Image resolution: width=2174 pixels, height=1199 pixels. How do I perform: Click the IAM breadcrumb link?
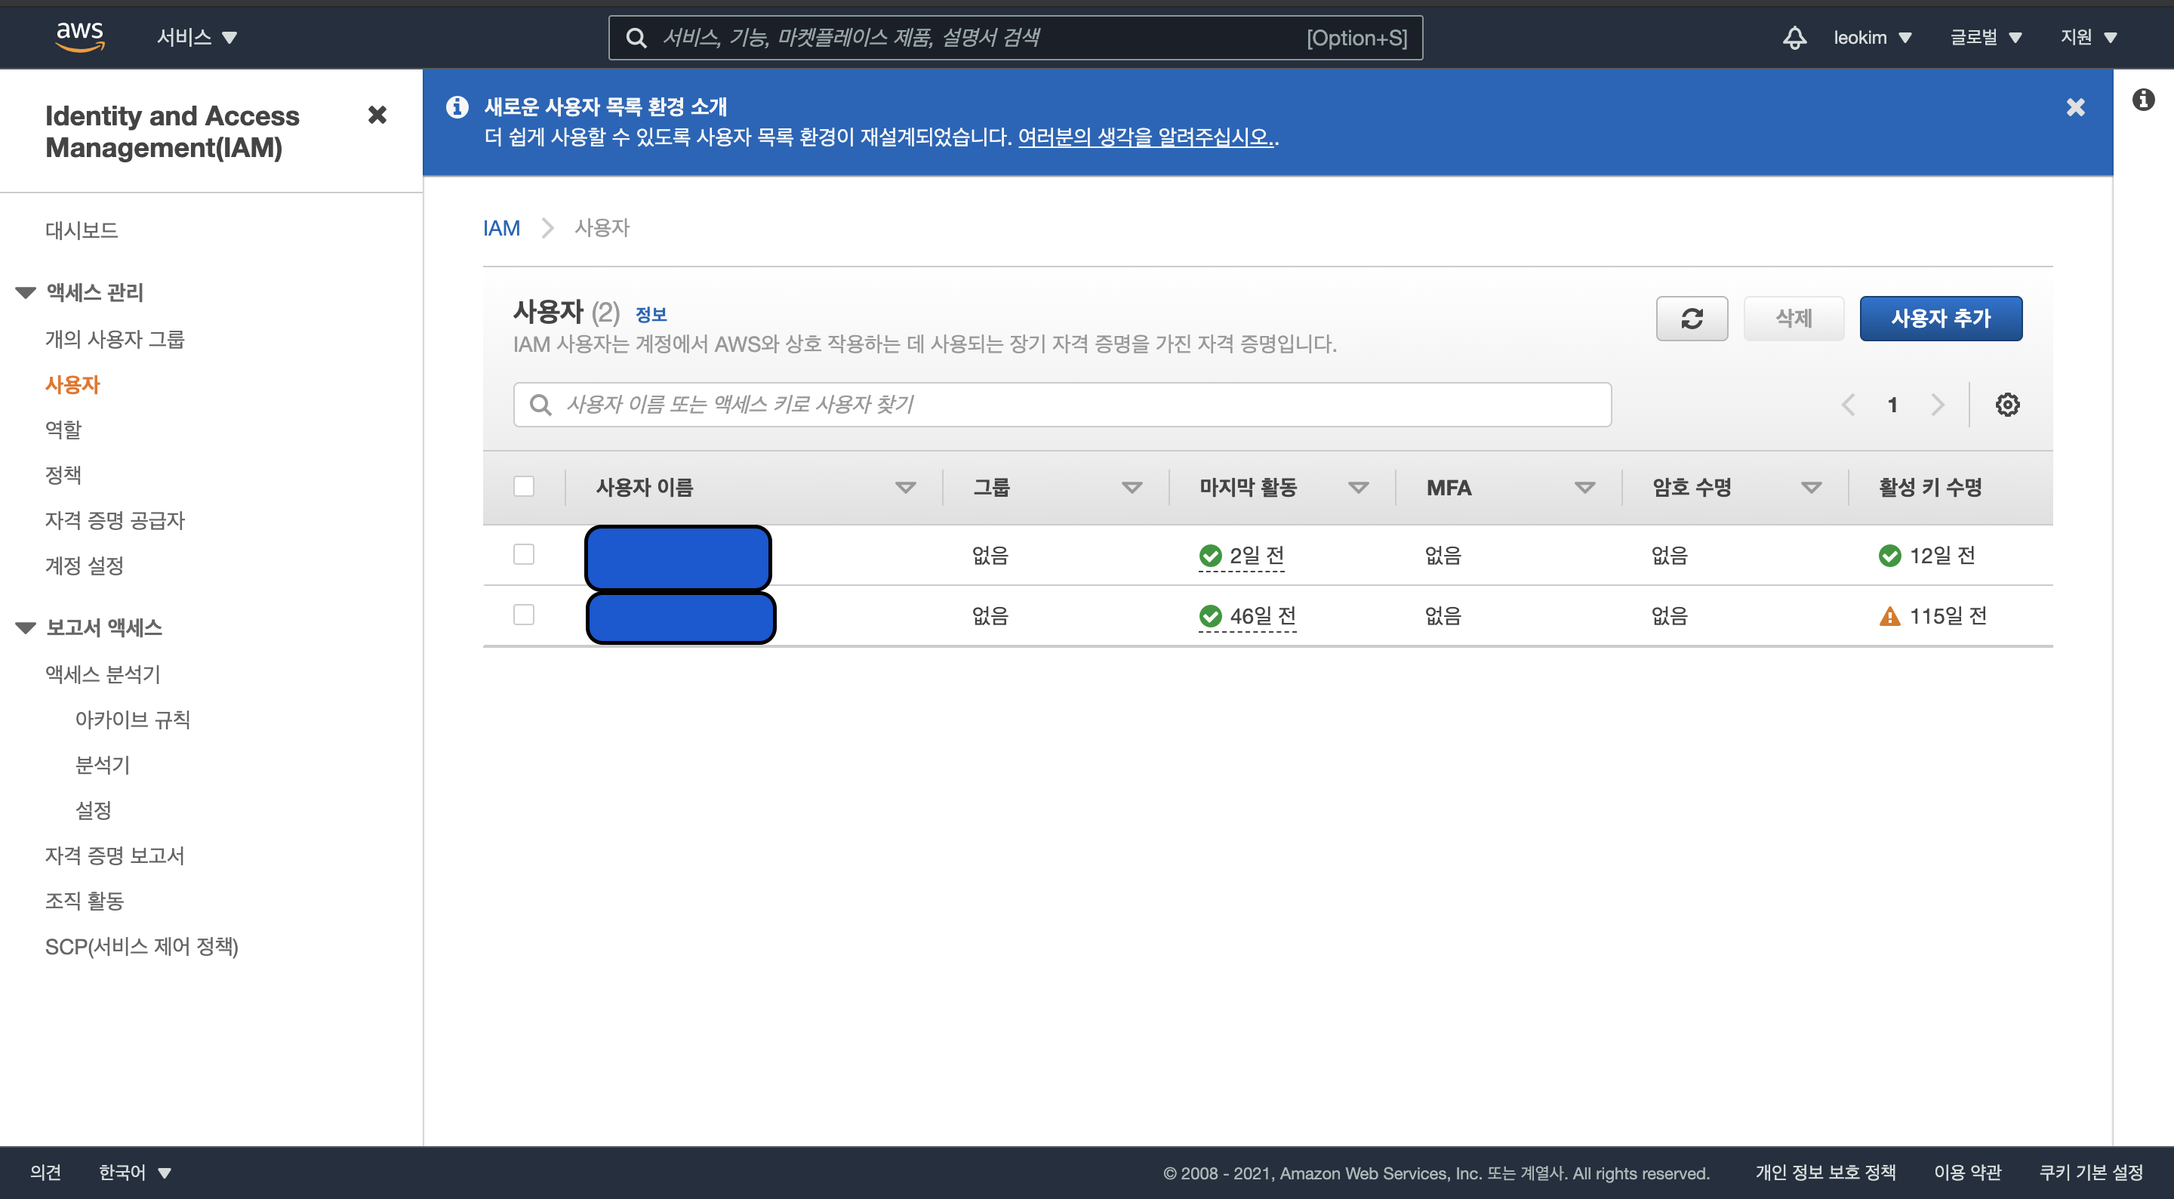tap(501, 228)
